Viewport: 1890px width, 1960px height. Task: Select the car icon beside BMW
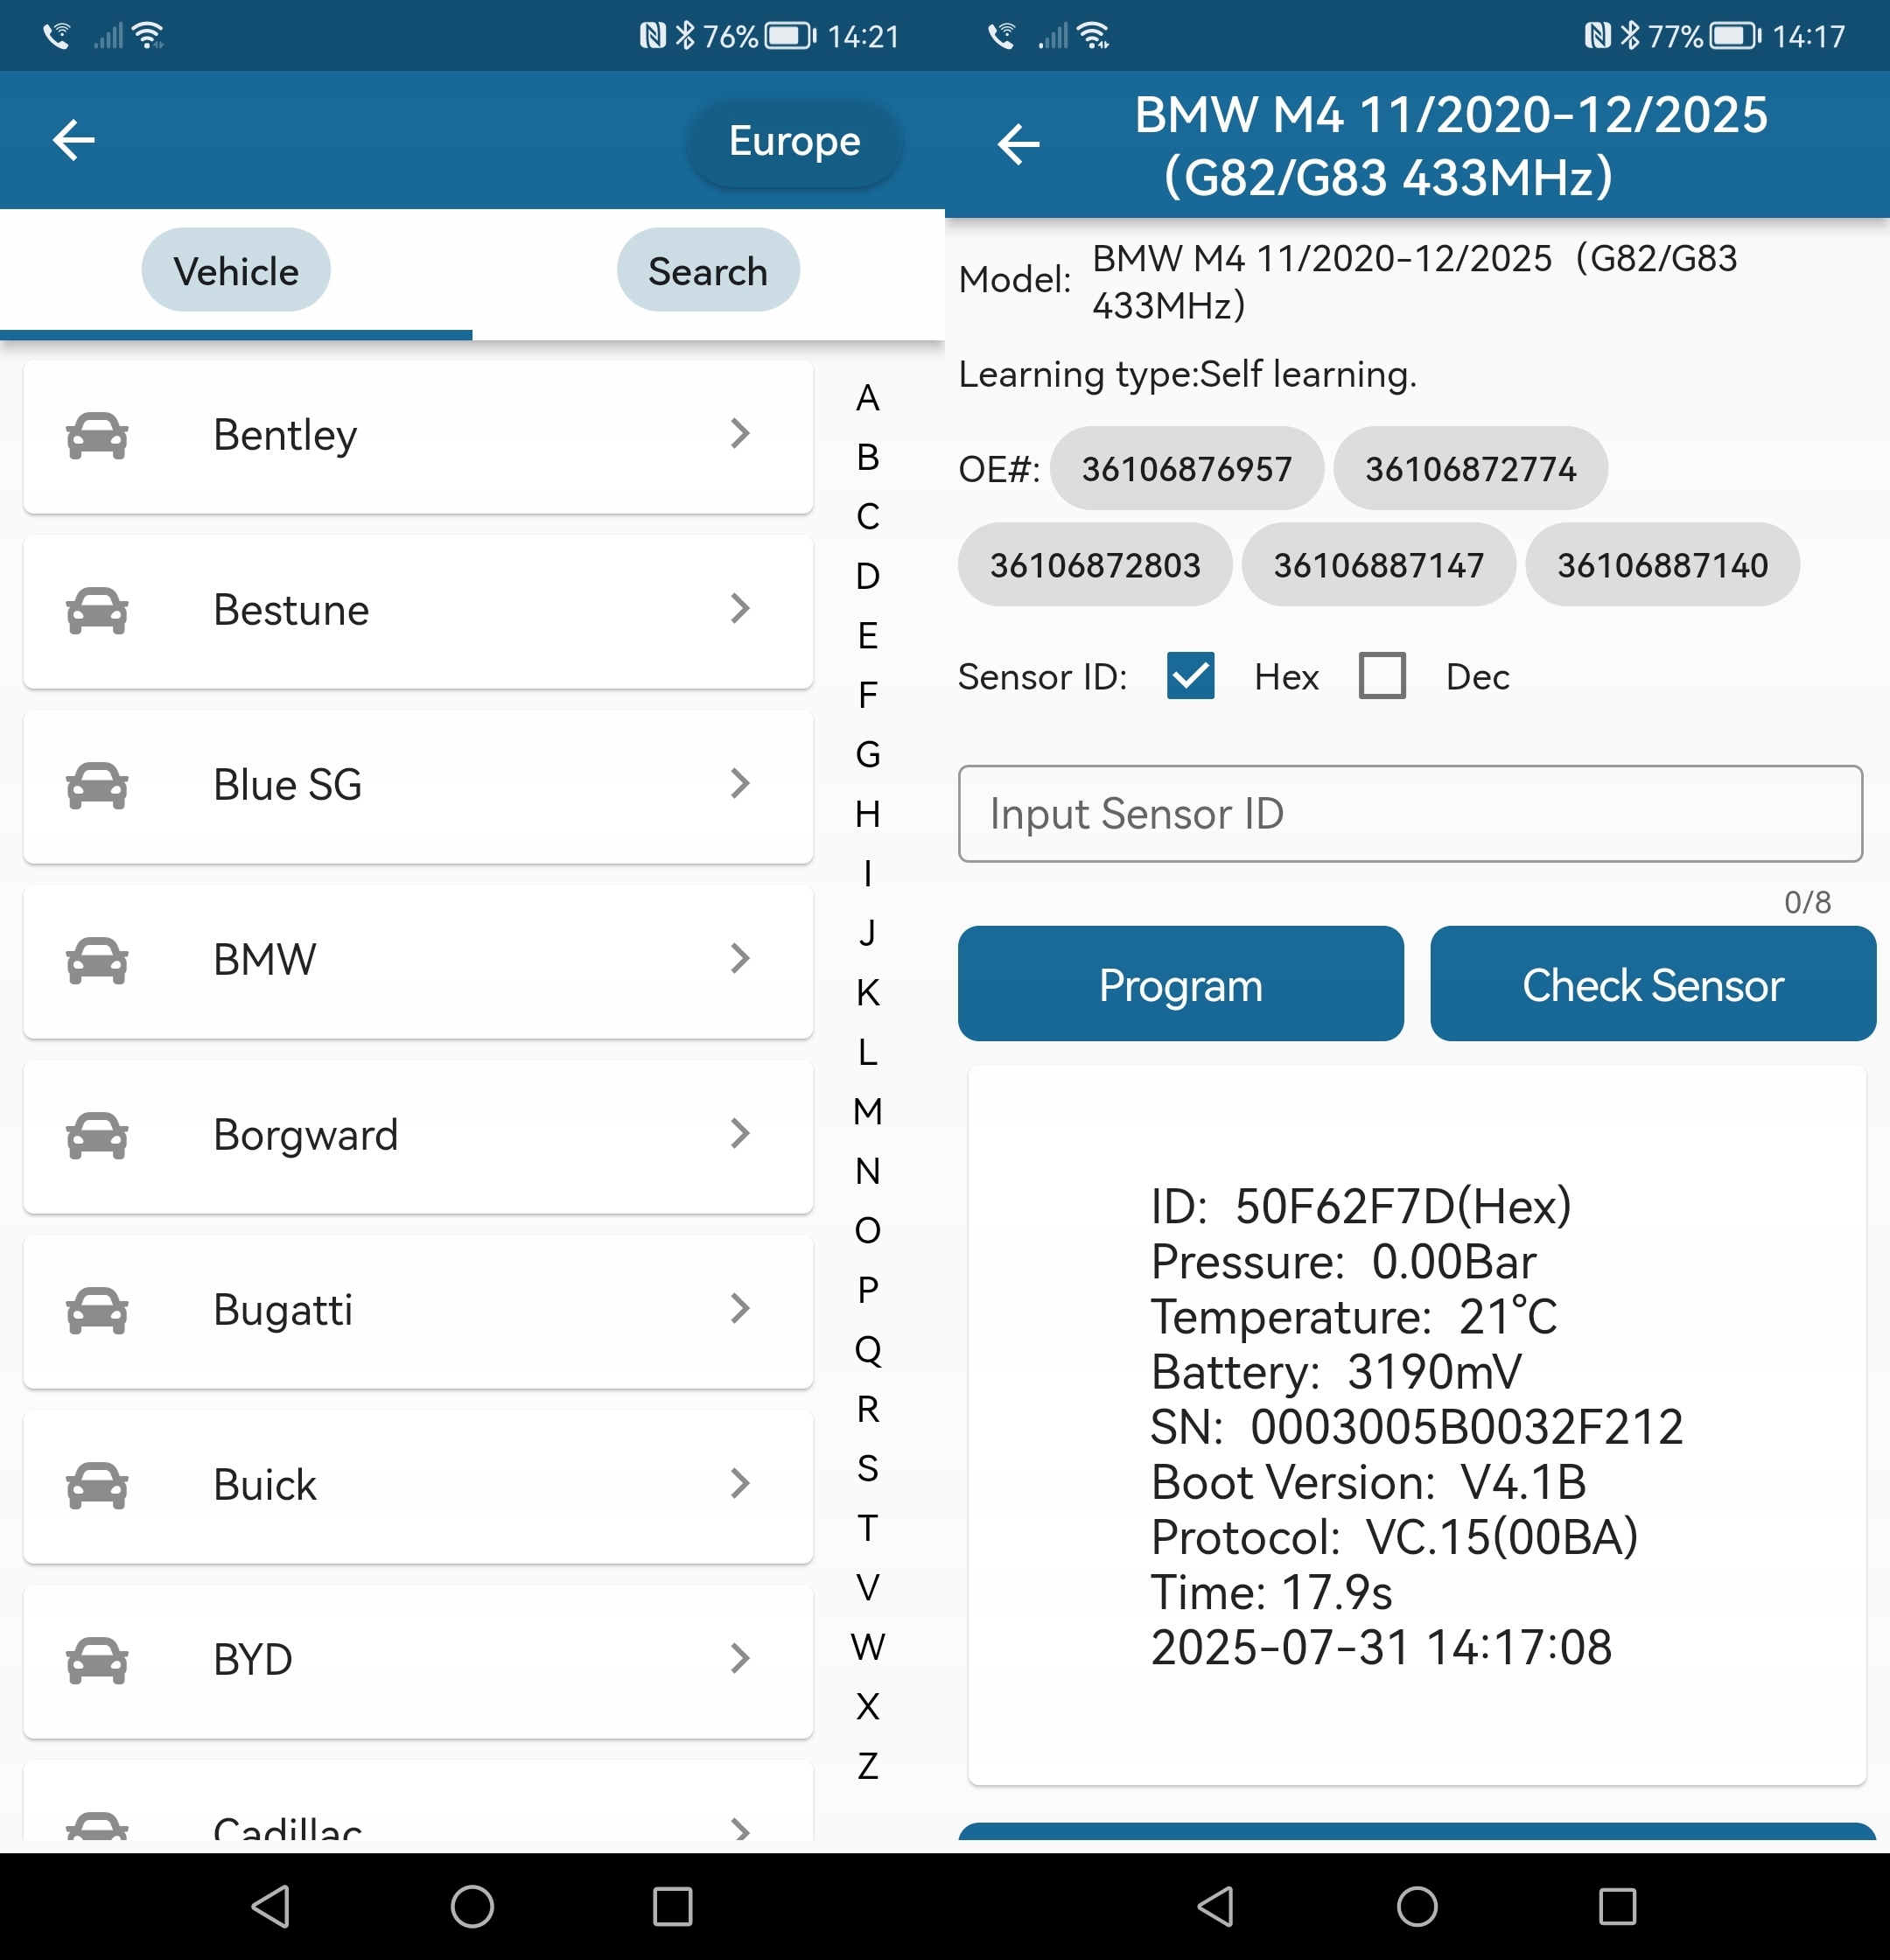click(x=99, y=959)
